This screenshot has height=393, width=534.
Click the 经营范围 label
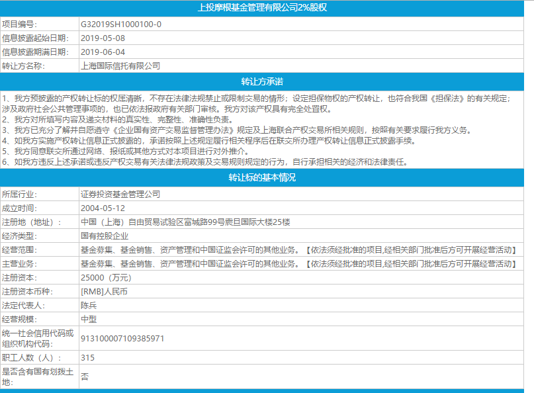tap(19, 250)
